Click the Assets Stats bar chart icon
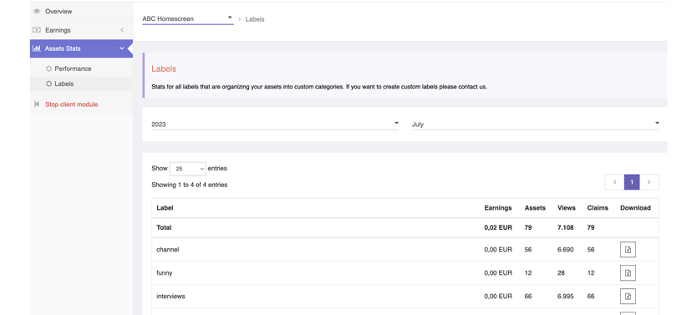Viewport: 697px width, 315px height. pos(37,48)
